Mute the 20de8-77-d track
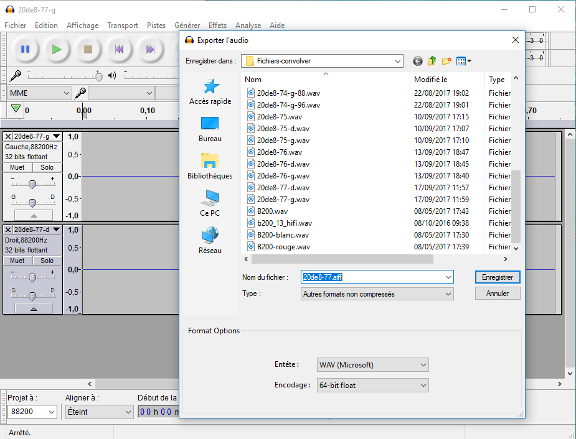576x439 pixels. tap(17, 261)
